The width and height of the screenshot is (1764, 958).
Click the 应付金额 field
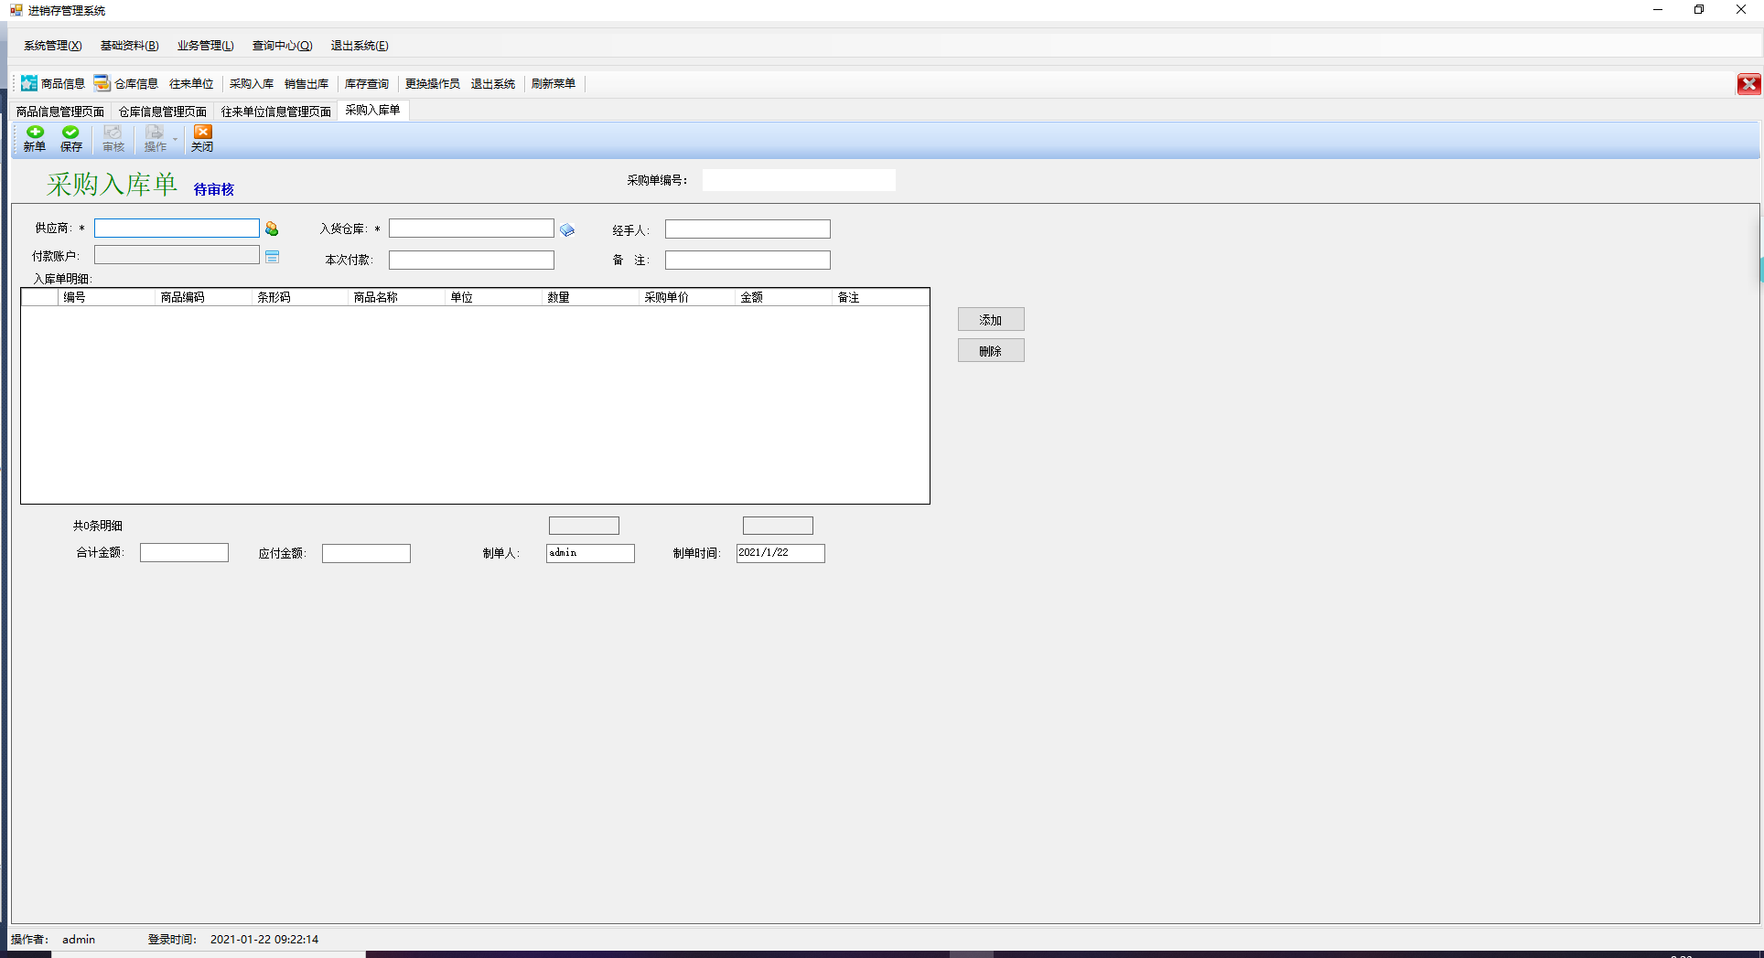pos(366,553)
